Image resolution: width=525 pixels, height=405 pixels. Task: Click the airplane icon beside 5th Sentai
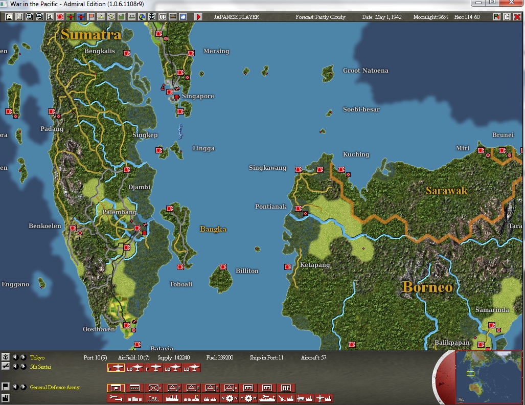pyautogui.click(x=5, y=367)
